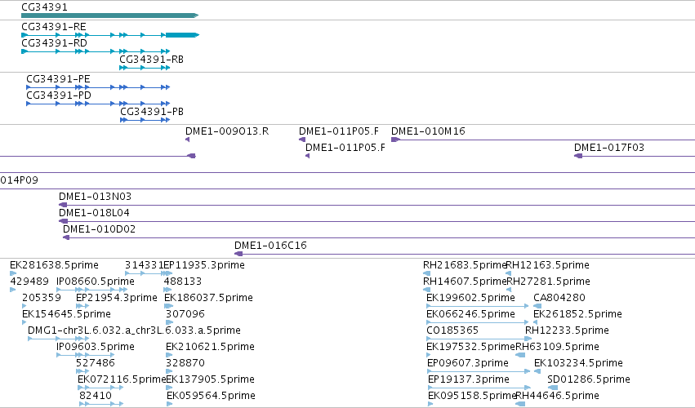Select the CG34391-PB feature
This screenshot has width=695, height=408.
145,120
